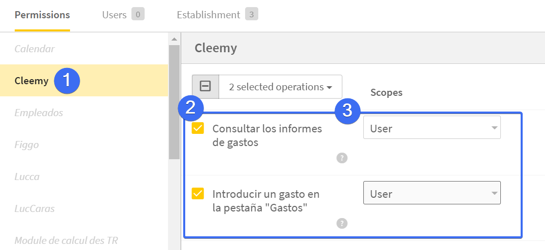
Task: Click the Scopes column header
Action: (x=387, y=92)
